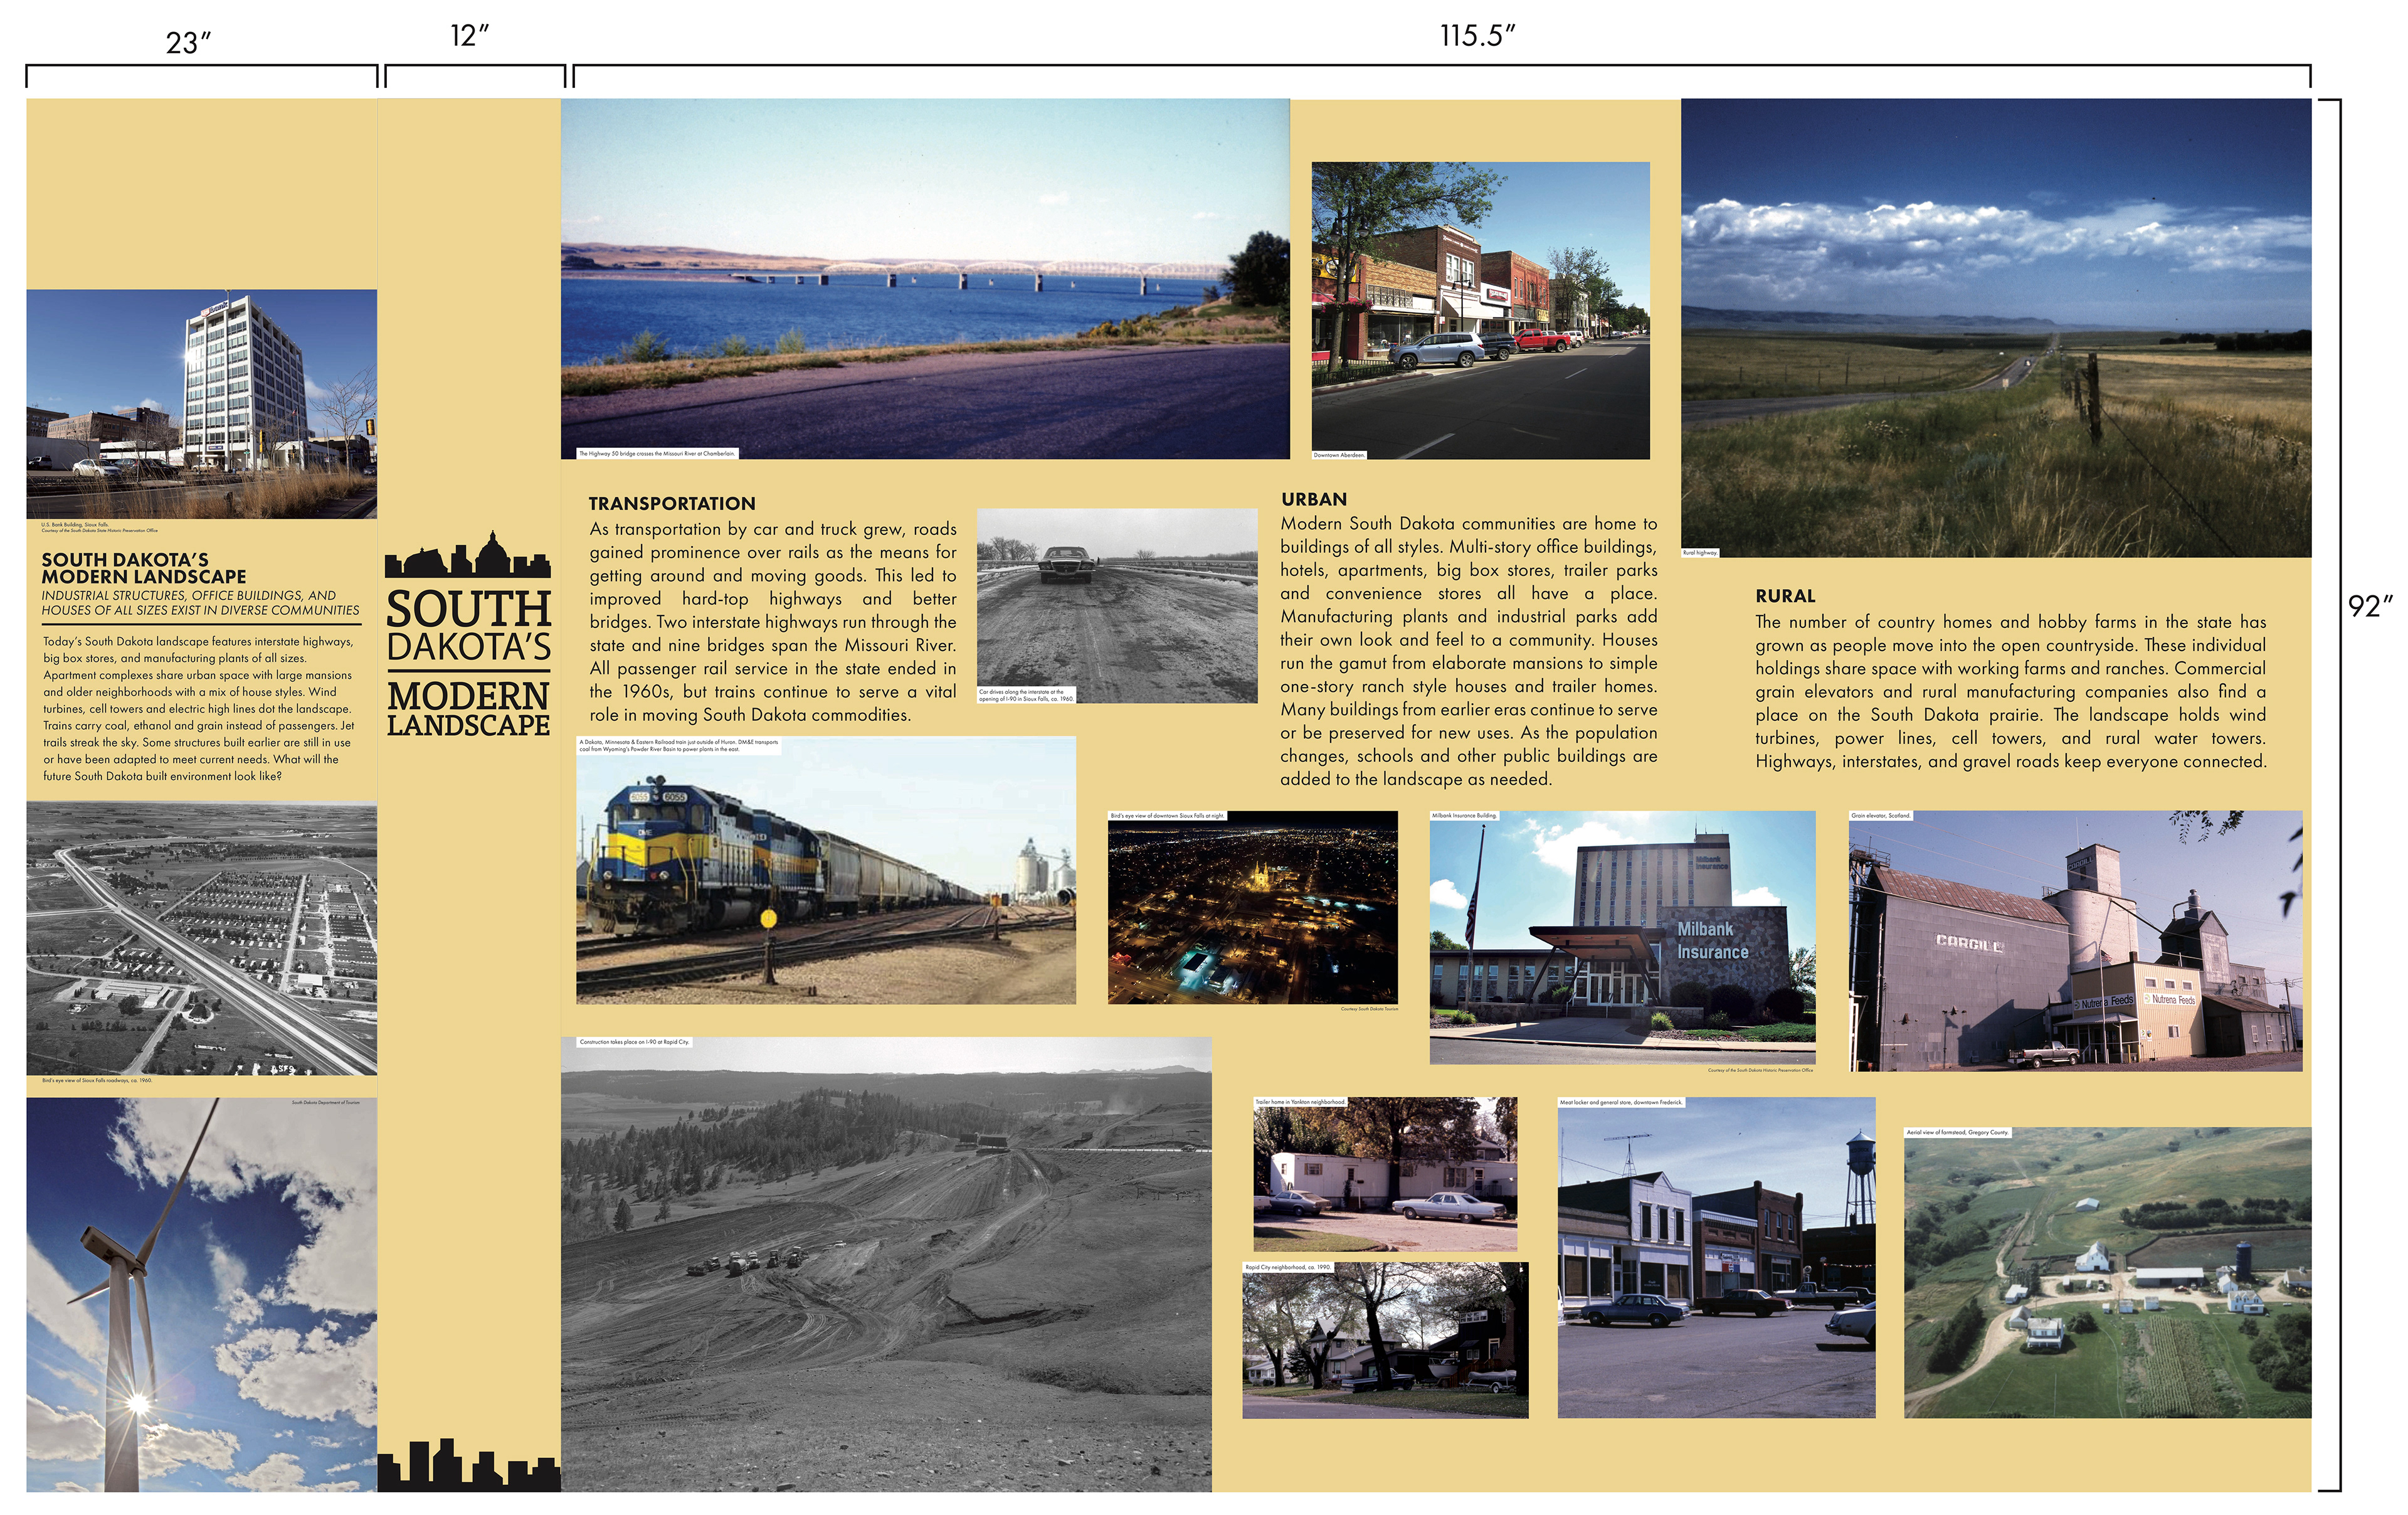Select the "SOUTH DAKOTA'S MODERN LANDSCAPE" left panel heading
This screenshot has width=2408, height=1515.
(x=143, y=567)
